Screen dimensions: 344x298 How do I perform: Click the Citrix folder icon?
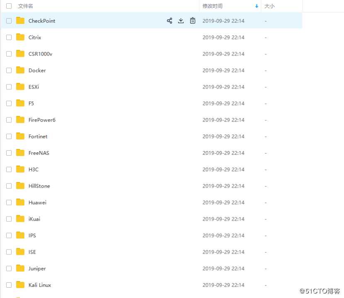[x=20, y=37]
